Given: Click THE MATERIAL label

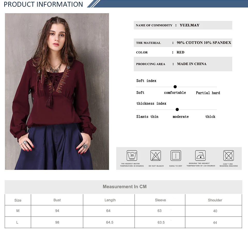Looking at the screenshot, I should [x=148, y=43].
